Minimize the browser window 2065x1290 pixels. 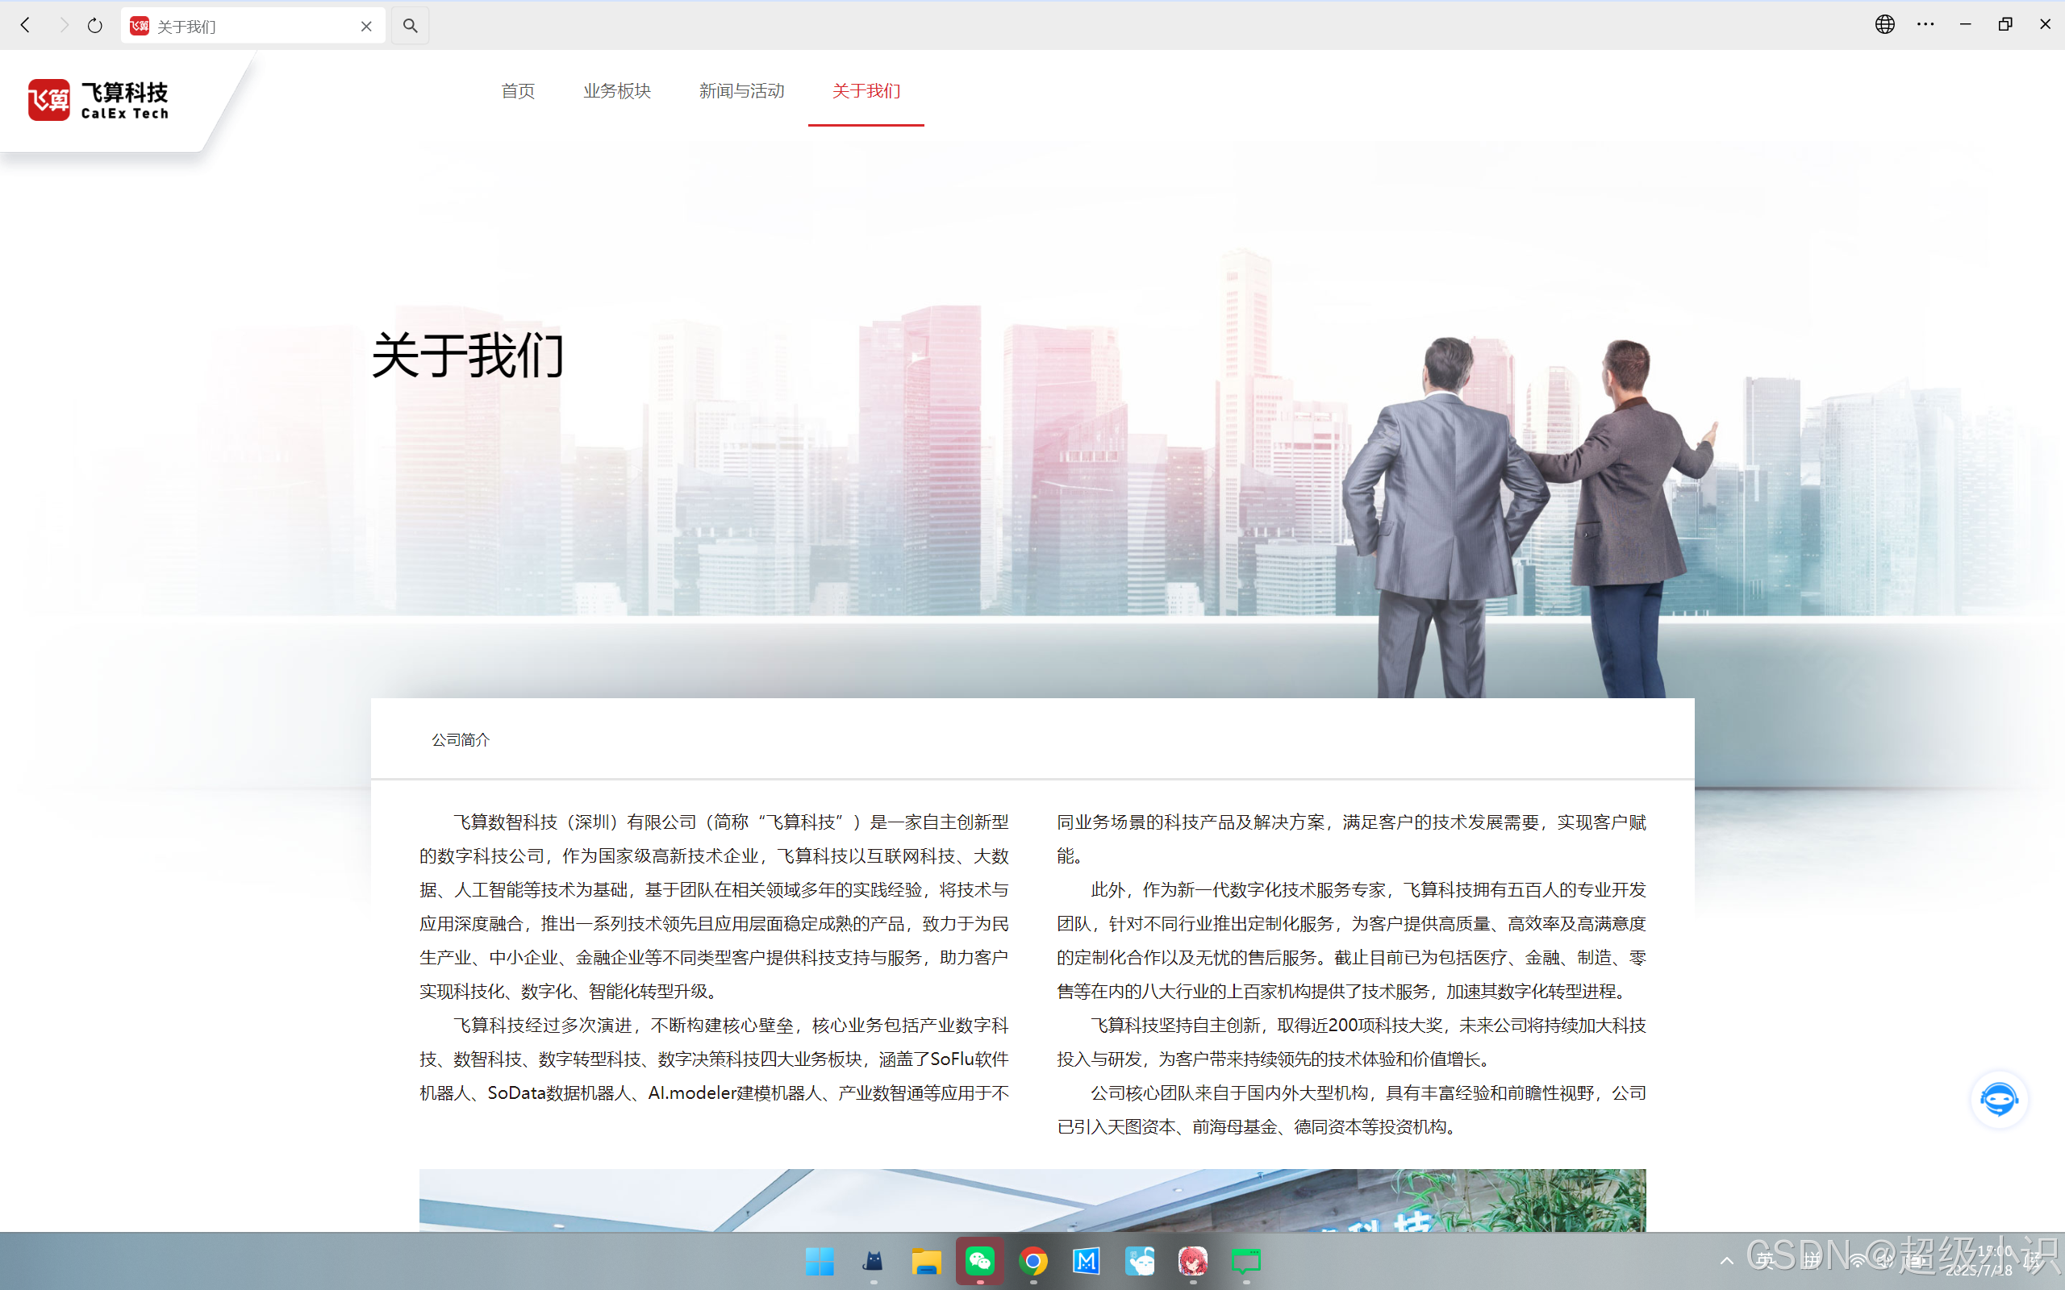tap(1965, 24)
